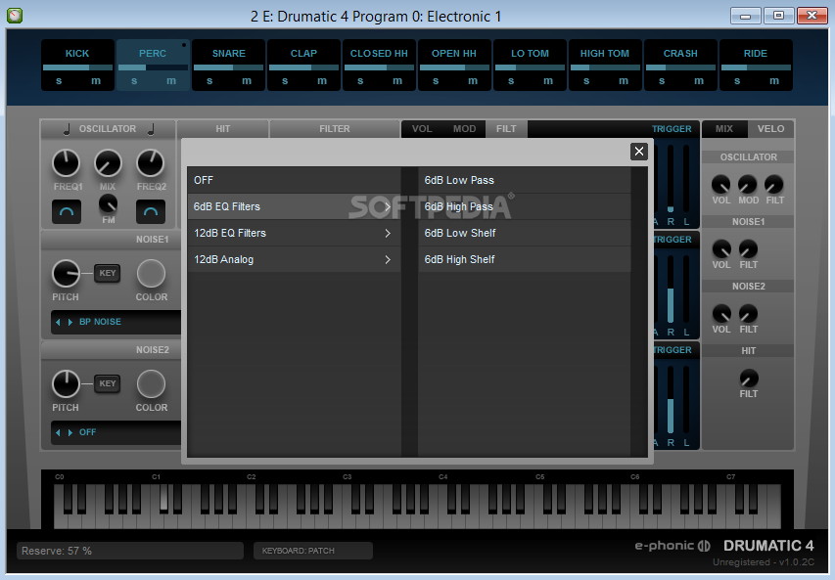Adjust the SNARE volume bar
This screenshot has height=580, width=835.
point(228,67)
